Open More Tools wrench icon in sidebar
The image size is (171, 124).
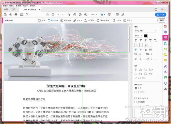165,89
